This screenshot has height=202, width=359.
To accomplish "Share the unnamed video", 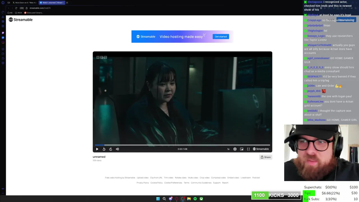I will (x=266, y=157).
